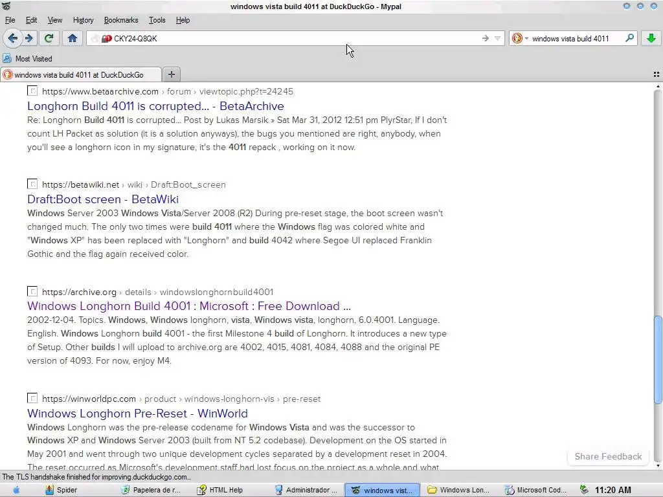663x497 pixels.
Task: Go back with the Back arrow button
Action: 13,38
